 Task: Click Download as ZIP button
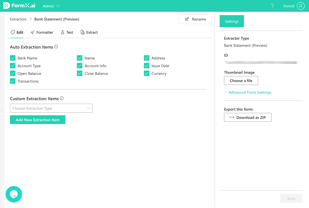point(248,117)
